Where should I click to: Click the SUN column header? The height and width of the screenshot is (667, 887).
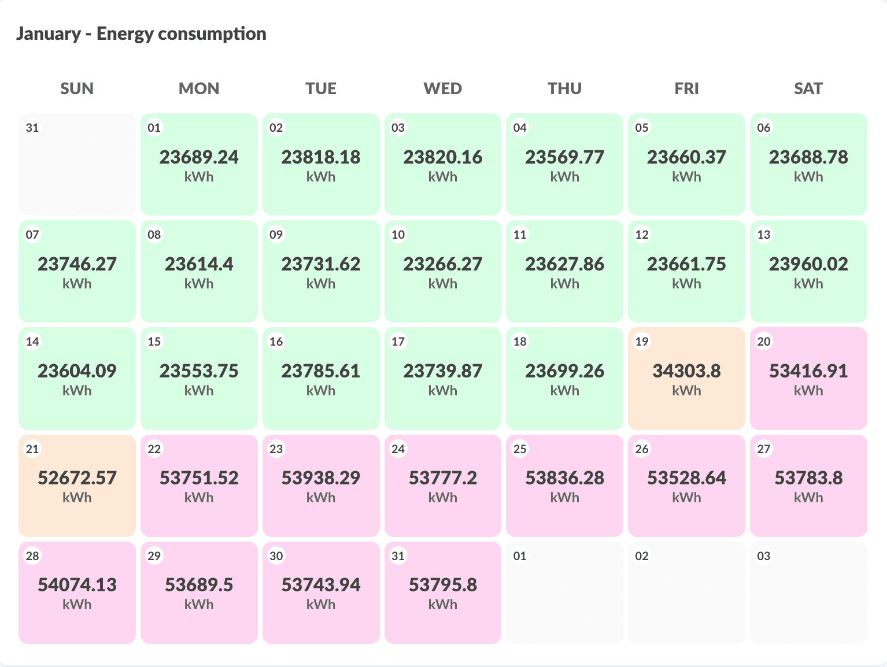(77, 88)
